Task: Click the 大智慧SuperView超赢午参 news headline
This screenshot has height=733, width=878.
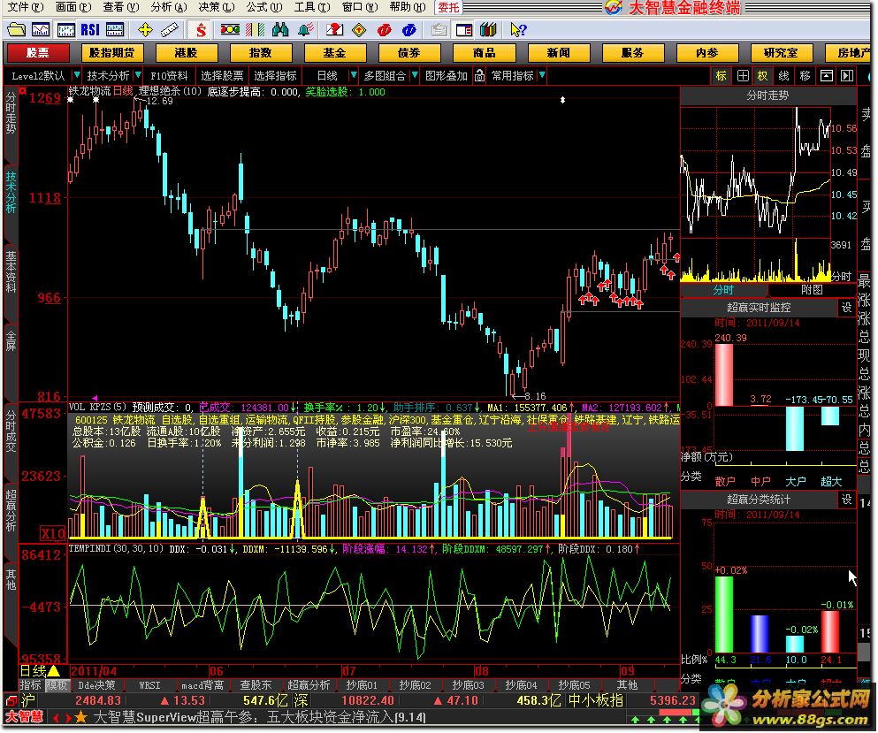Action: click(x=259, y=717)
